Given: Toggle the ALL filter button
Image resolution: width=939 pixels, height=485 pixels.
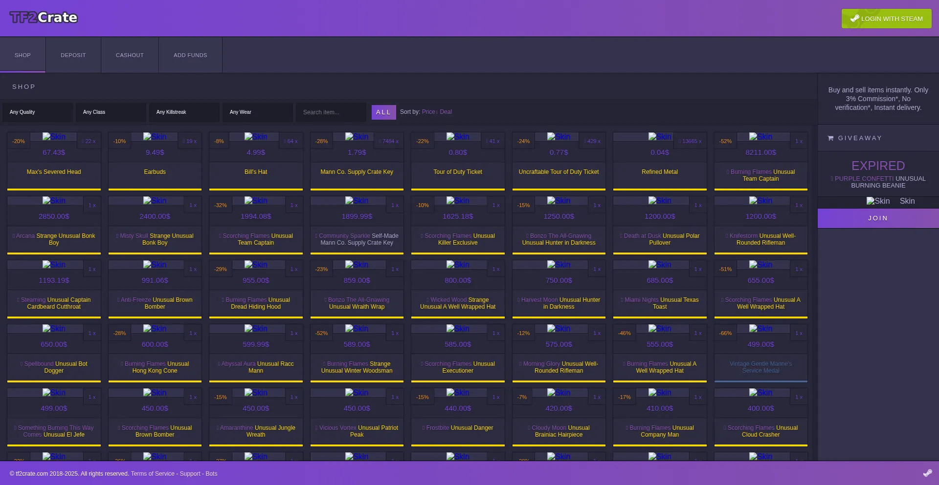Looking at the screenshot, I should click(x=383, y=112).
